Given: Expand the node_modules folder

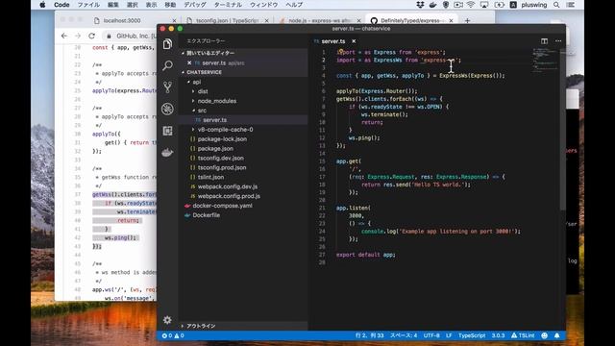Looking at the screenshot, I should pyautogui.click(x=193, y=101).
